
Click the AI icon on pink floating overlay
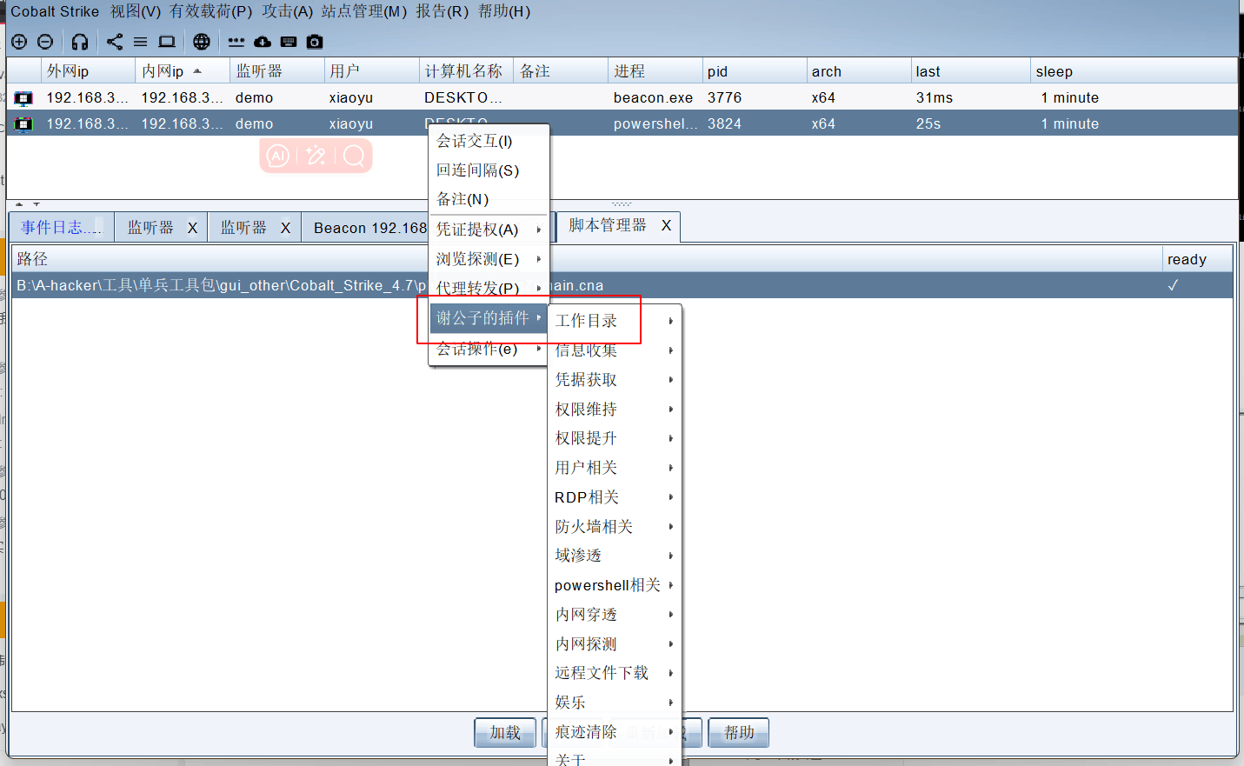tap(277, 156)
